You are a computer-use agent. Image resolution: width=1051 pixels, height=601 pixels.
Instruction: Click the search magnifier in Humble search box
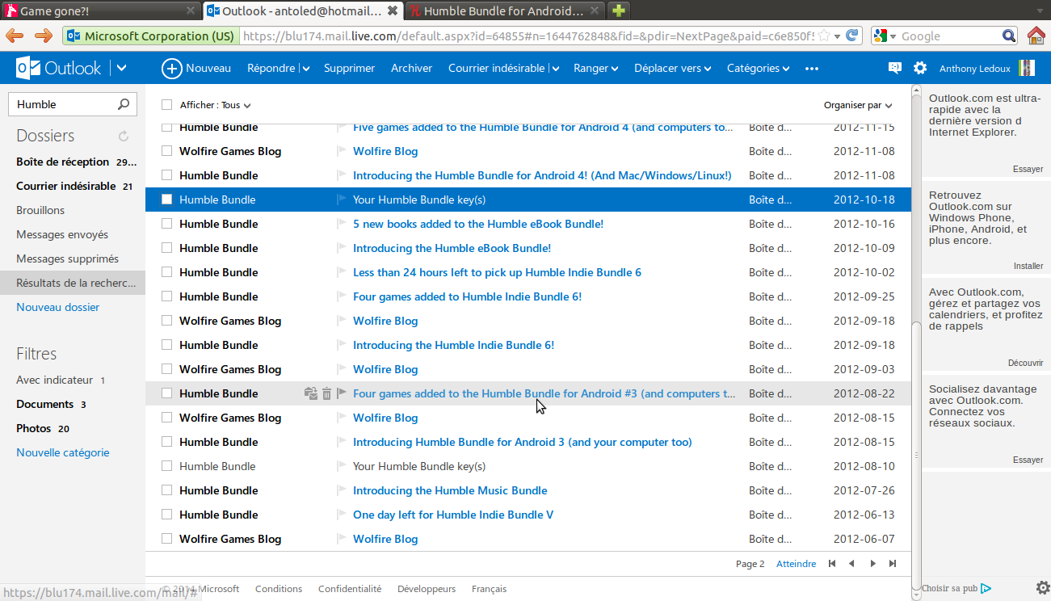tap(124, 104)
